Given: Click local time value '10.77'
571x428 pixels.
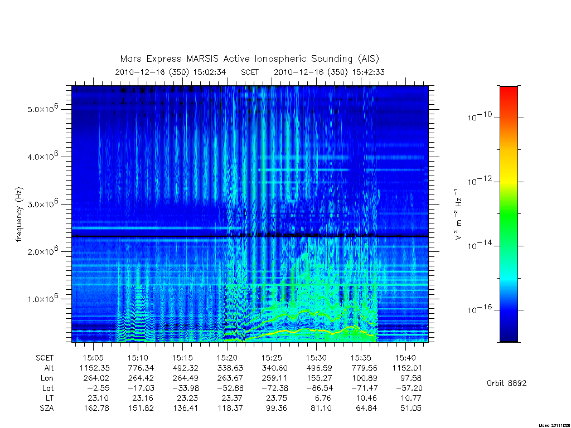Looking at the screenshot, I should (x=411, y=398).
